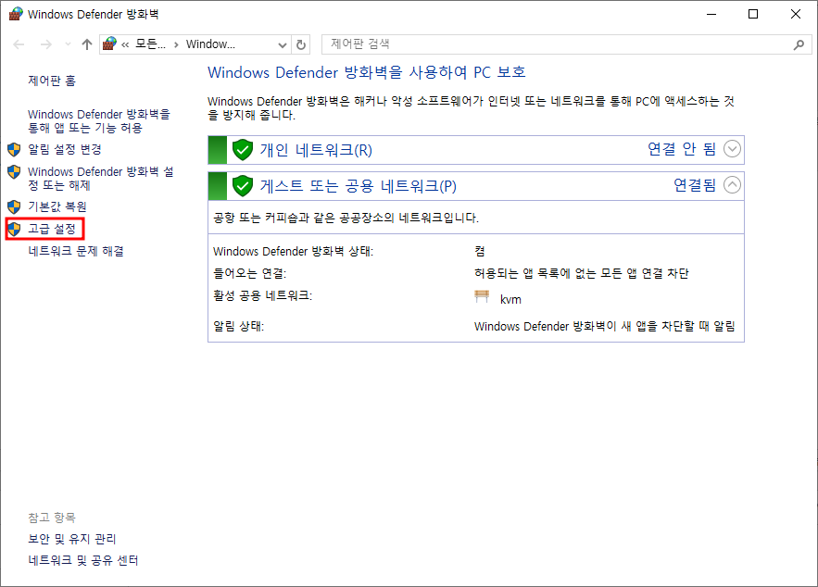Collapse 공용 네트워크 with up chevron

(x=733, y=185)
